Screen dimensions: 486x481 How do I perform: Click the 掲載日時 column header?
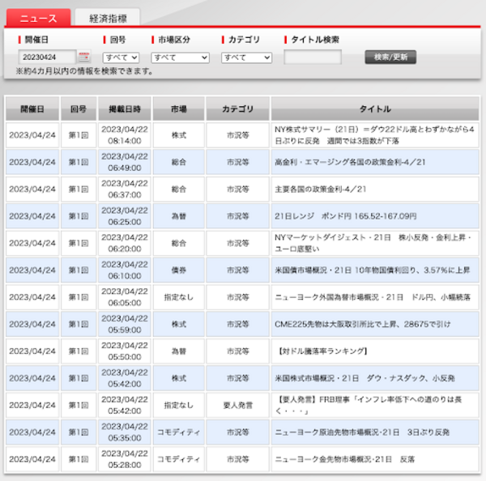(x=125, y=109)
